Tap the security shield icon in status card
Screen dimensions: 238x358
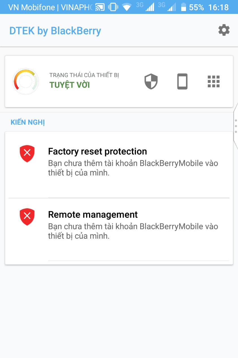point(151,82)
